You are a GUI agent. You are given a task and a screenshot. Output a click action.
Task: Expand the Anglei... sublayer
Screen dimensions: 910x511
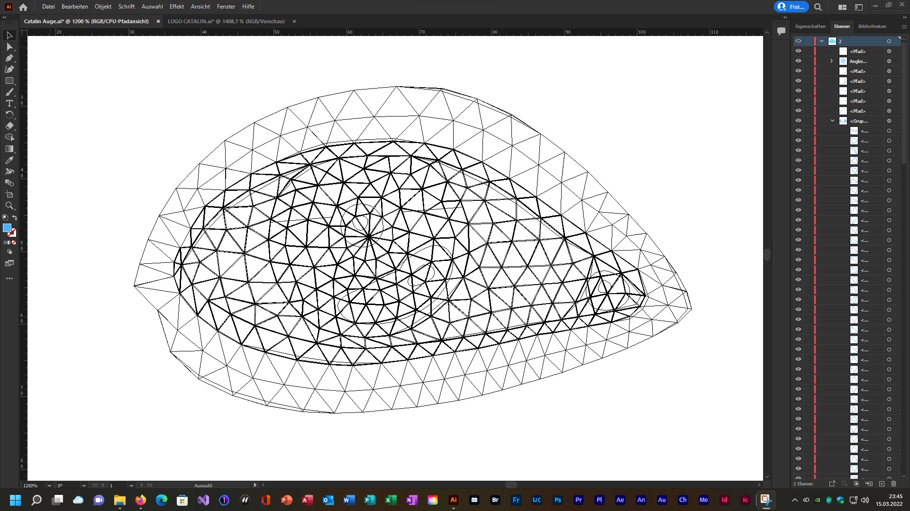(x=831, y=61)
